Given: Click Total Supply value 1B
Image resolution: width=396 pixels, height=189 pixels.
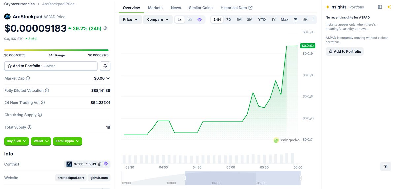Looking at the screenshot, I should click(x=108, y=127).
